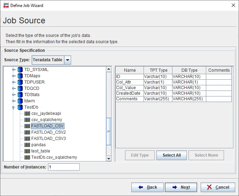Click the TDStats database icon
The height and width of the screenshot is (196, 239).
20,95
